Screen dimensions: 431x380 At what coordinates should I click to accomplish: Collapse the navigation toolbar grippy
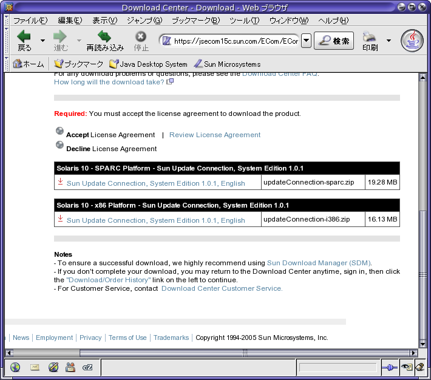coord(7,41)
